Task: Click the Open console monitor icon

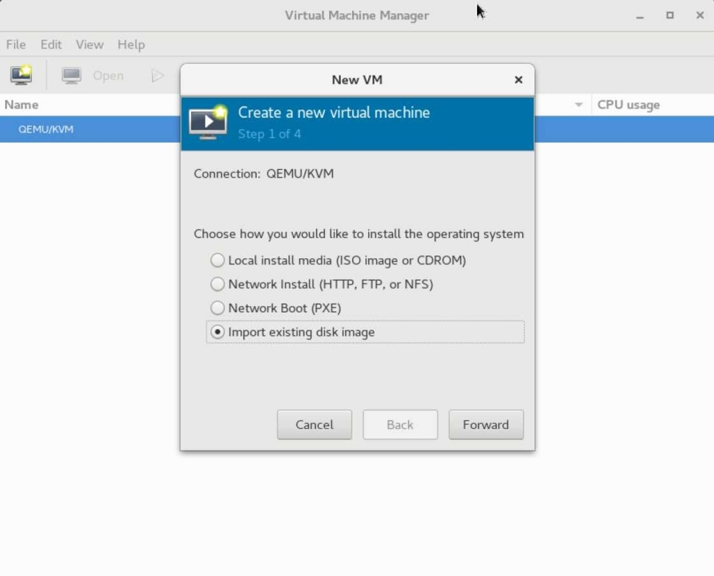Action: (x=72, y=75)
